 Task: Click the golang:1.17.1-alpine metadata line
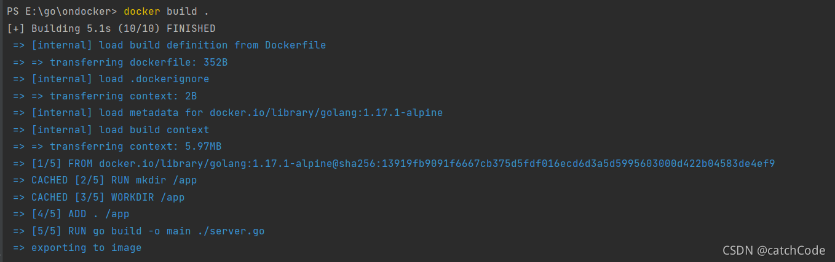click(x=228, y=113)
